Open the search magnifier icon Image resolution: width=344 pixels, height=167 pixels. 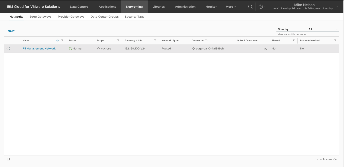click(x=250, y=7)
